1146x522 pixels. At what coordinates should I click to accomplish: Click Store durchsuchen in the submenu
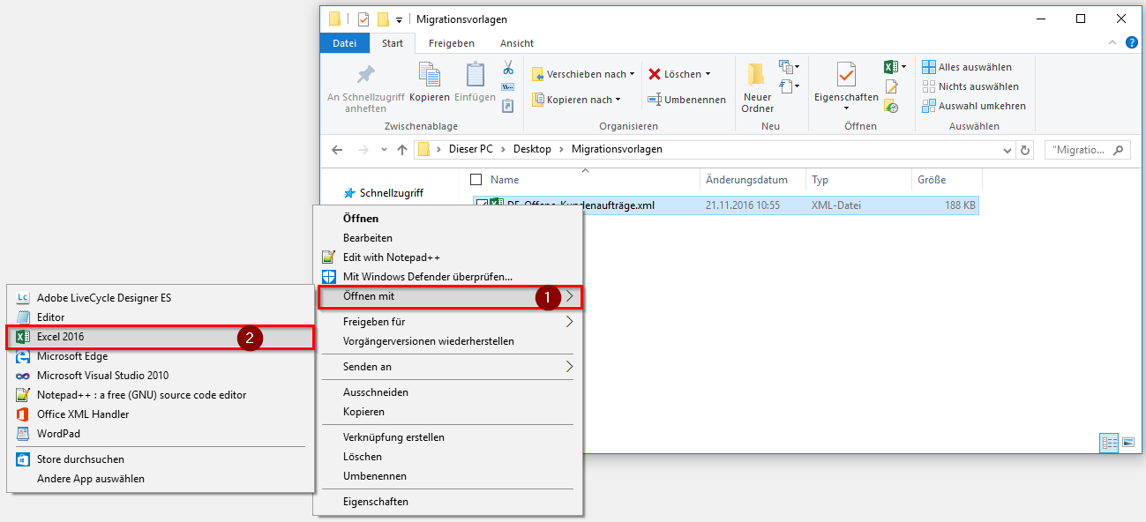[x=161, y=459]
